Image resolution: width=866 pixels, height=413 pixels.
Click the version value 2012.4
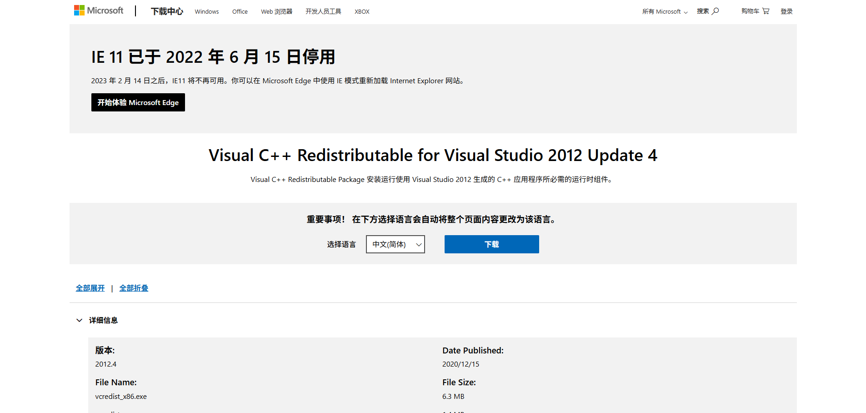pyautogui.click(x=106, y=364)
